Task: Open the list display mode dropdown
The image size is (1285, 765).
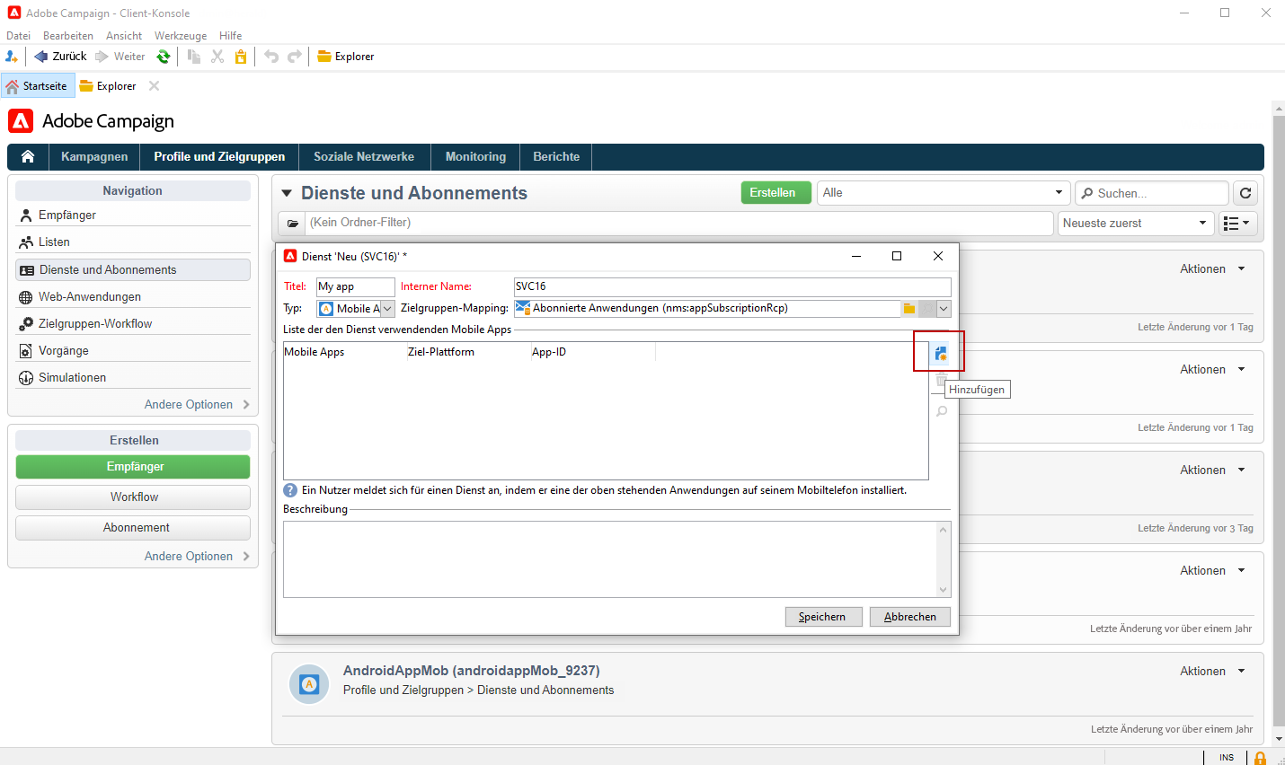Action: [1237, 223]
